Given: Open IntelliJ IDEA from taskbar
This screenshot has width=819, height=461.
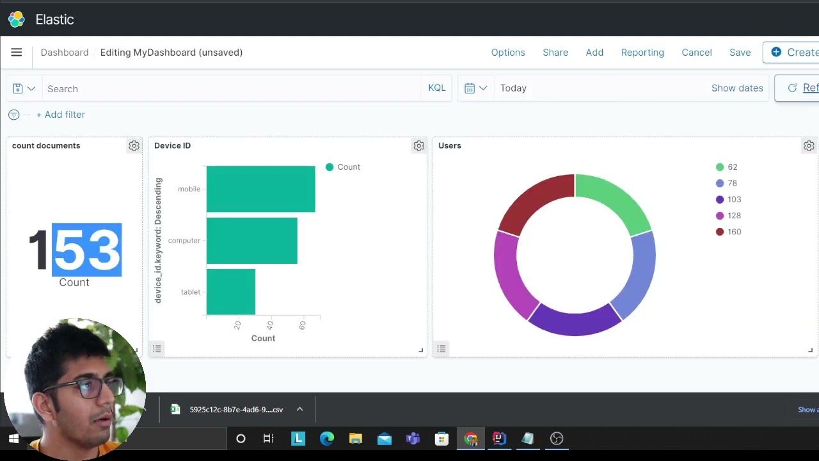Looking at the screenshot, I should [499, 439].
